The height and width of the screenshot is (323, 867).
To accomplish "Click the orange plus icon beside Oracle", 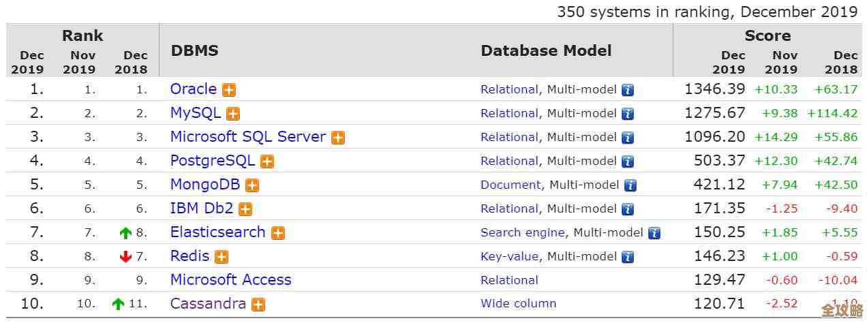I will click(x=229, y=90).
